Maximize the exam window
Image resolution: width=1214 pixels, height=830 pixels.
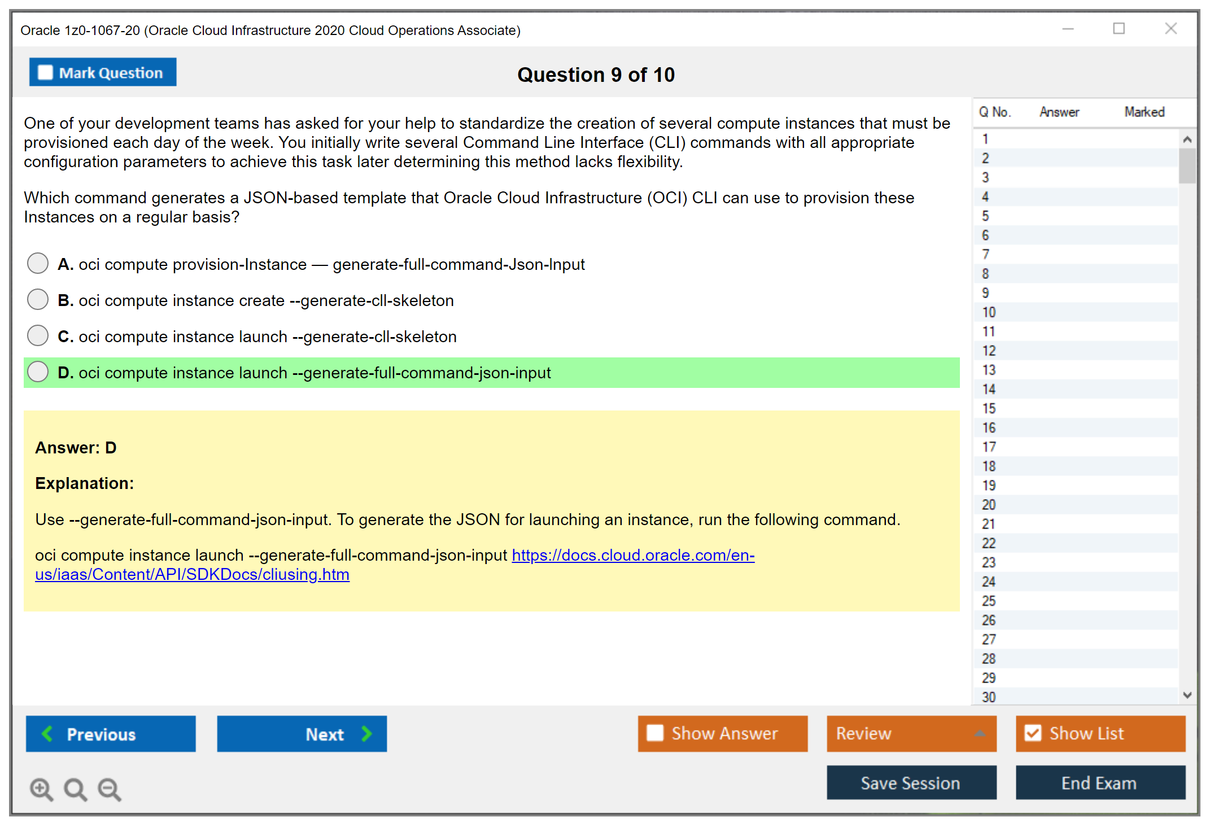tap(1119, 29)
